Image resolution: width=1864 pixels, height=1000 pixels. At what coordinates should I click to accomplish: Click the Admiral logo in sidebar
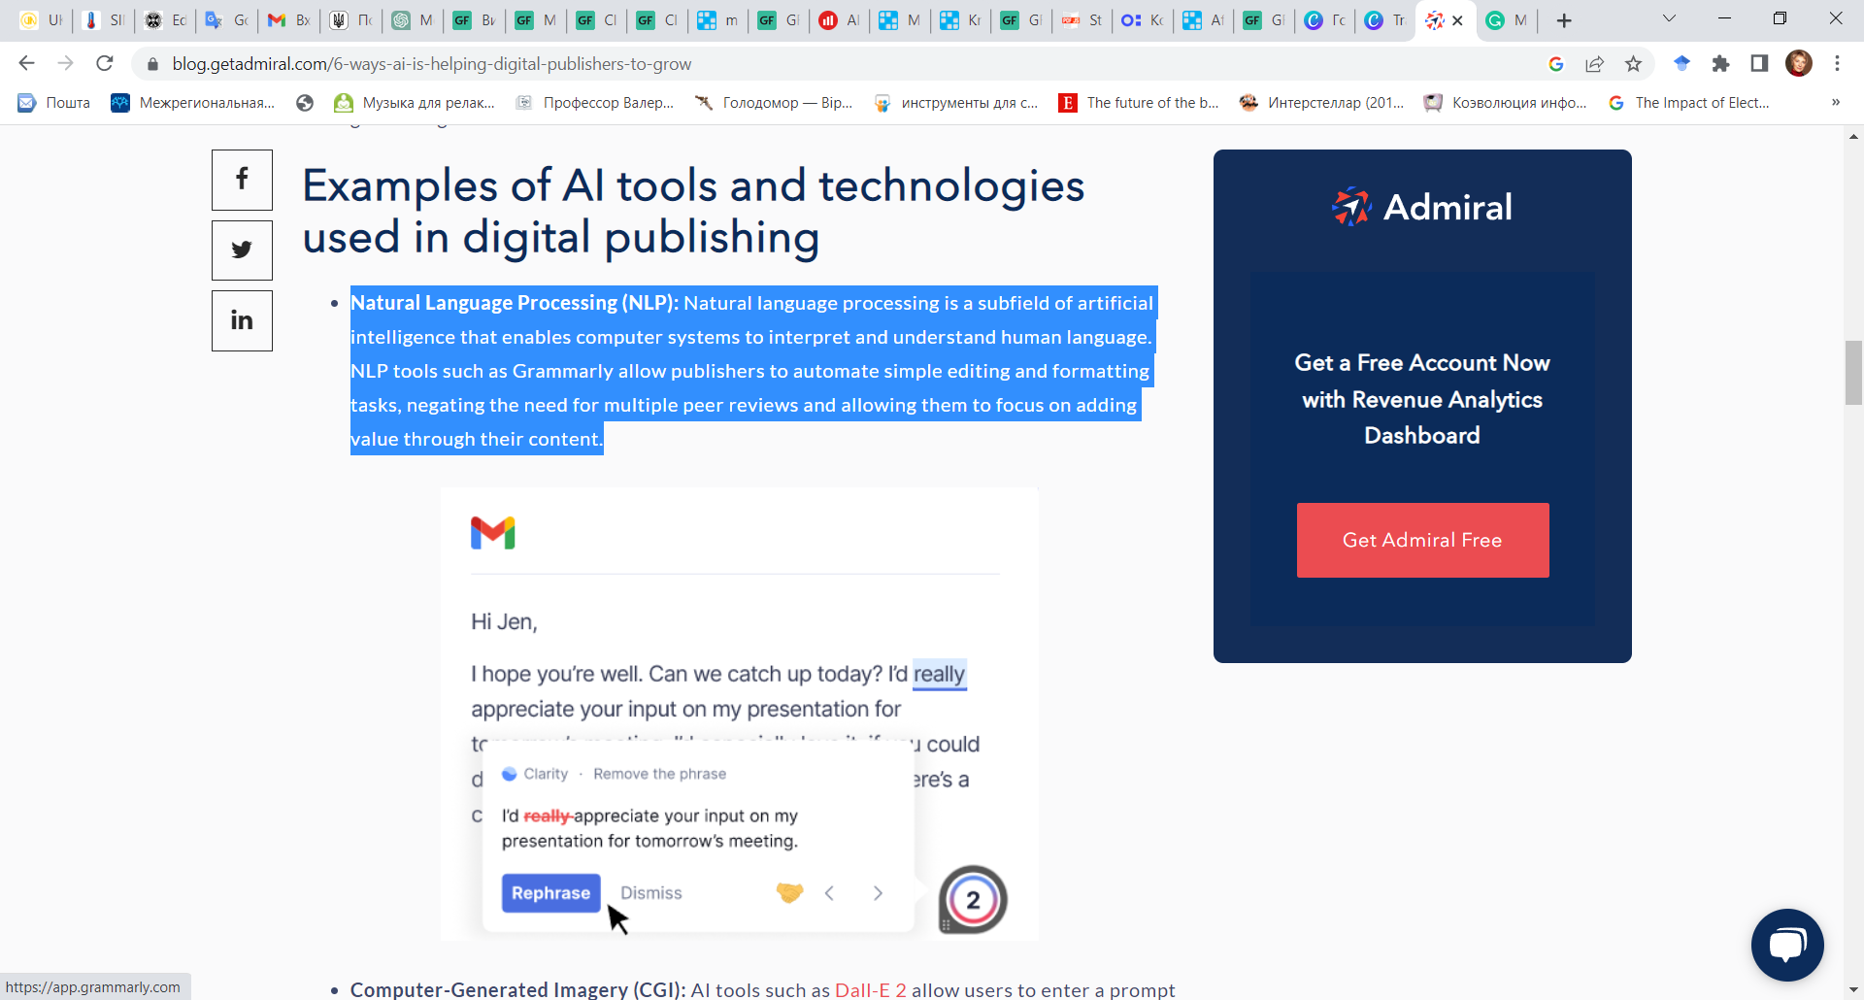[x=1422, y=207]
